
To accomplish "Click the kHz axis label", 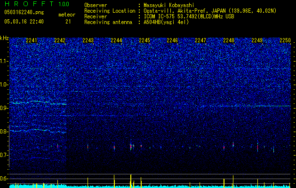I will [x=4, y=38].
